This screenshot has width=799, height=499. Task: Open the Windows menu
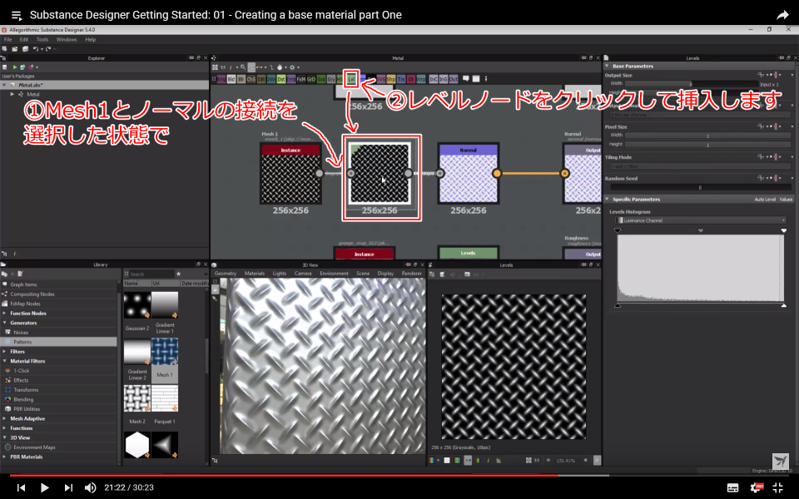[67, 40]
